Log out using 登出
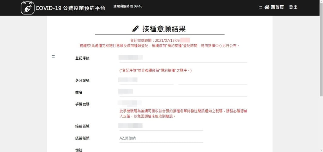The image size is (323, 152). (x=293, y=7)
